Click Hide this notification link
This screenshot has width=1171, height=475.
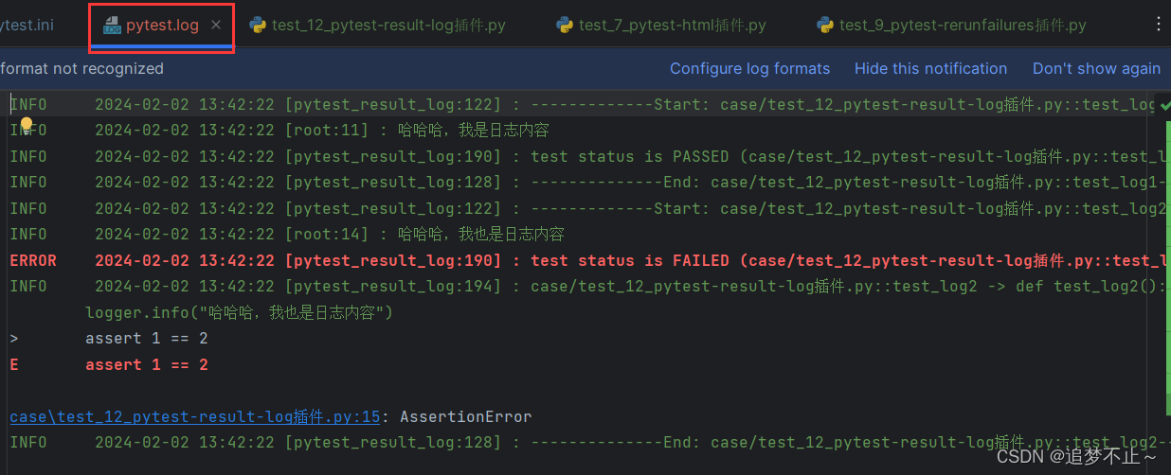[x=930, y=68]
